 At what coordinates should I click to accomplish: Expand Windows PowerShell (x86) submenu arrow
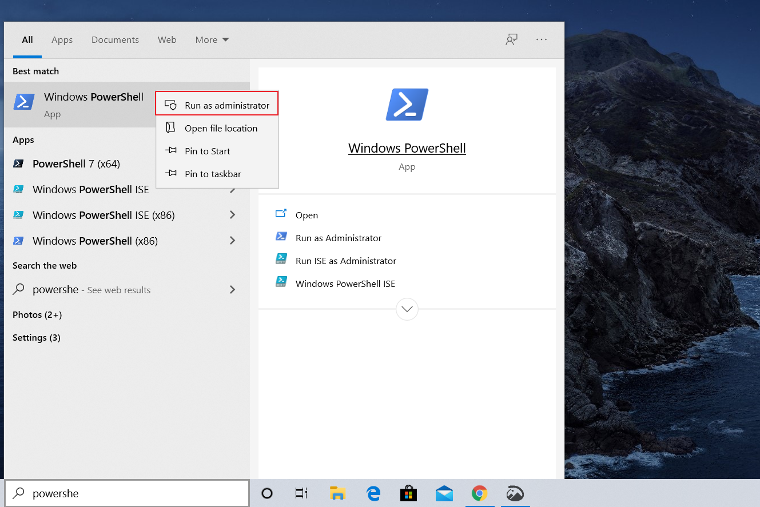(x=232, y=241)
